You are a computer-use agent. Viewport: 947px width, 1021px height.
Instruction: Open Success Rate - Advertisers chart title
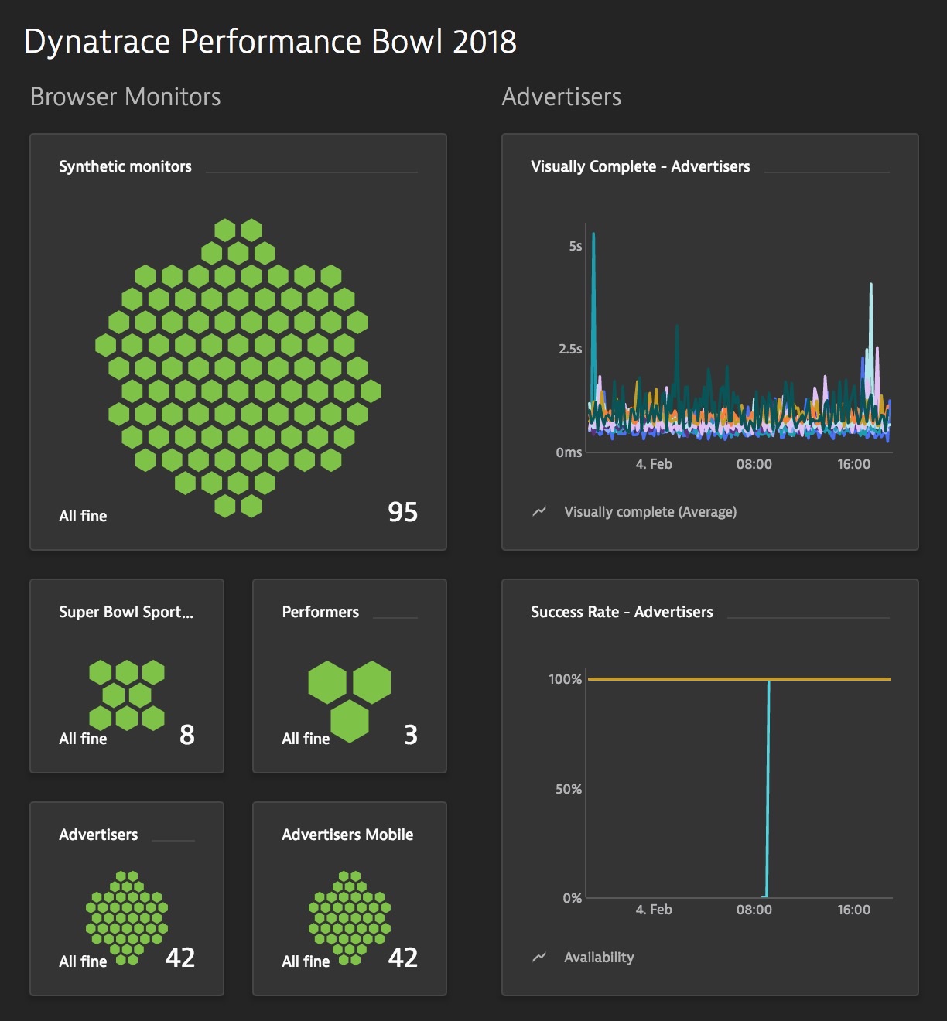(622, 612)
